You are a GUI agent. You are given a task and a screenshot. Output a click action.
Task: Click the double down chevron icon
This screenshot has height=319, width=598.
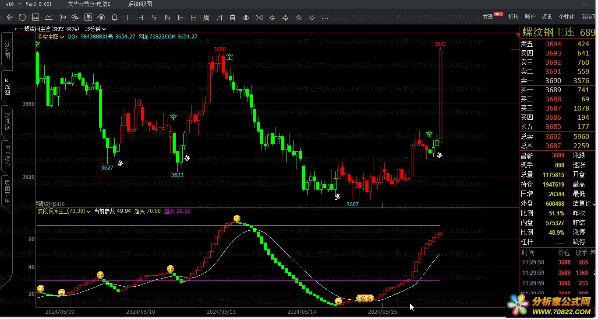coord(312,17)
